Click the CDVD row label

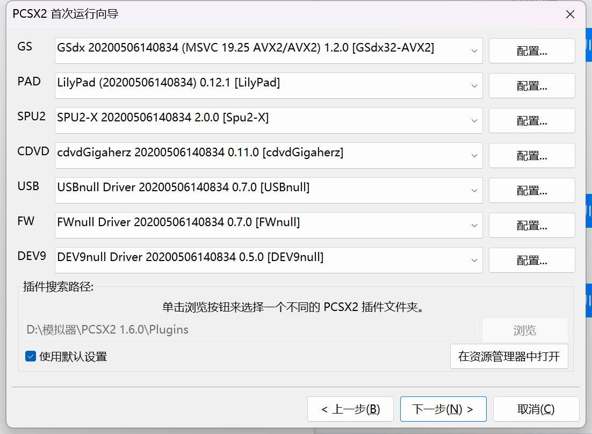(33, 151)
